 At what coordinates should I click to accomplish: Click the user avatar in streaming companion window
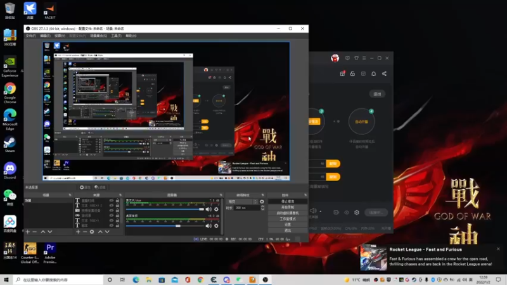pyautogui.click(x=335, y=58)
